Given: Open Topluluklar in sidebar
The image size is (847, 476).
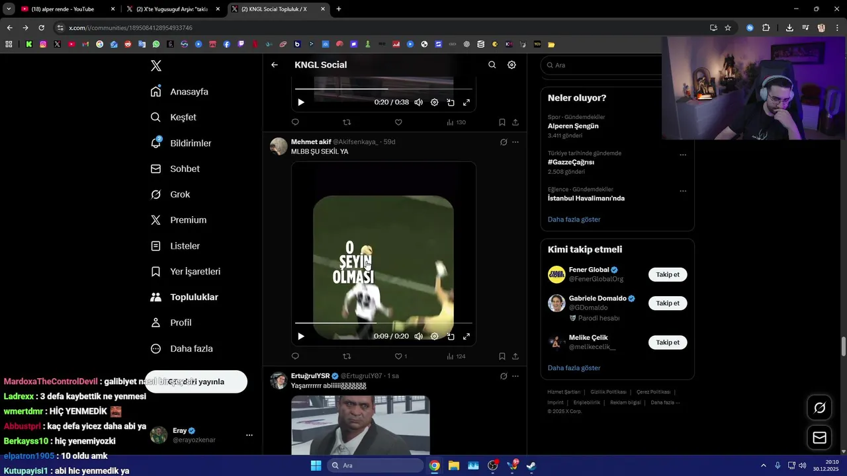Looking at the screenshot, I should (x=185, y=297).
